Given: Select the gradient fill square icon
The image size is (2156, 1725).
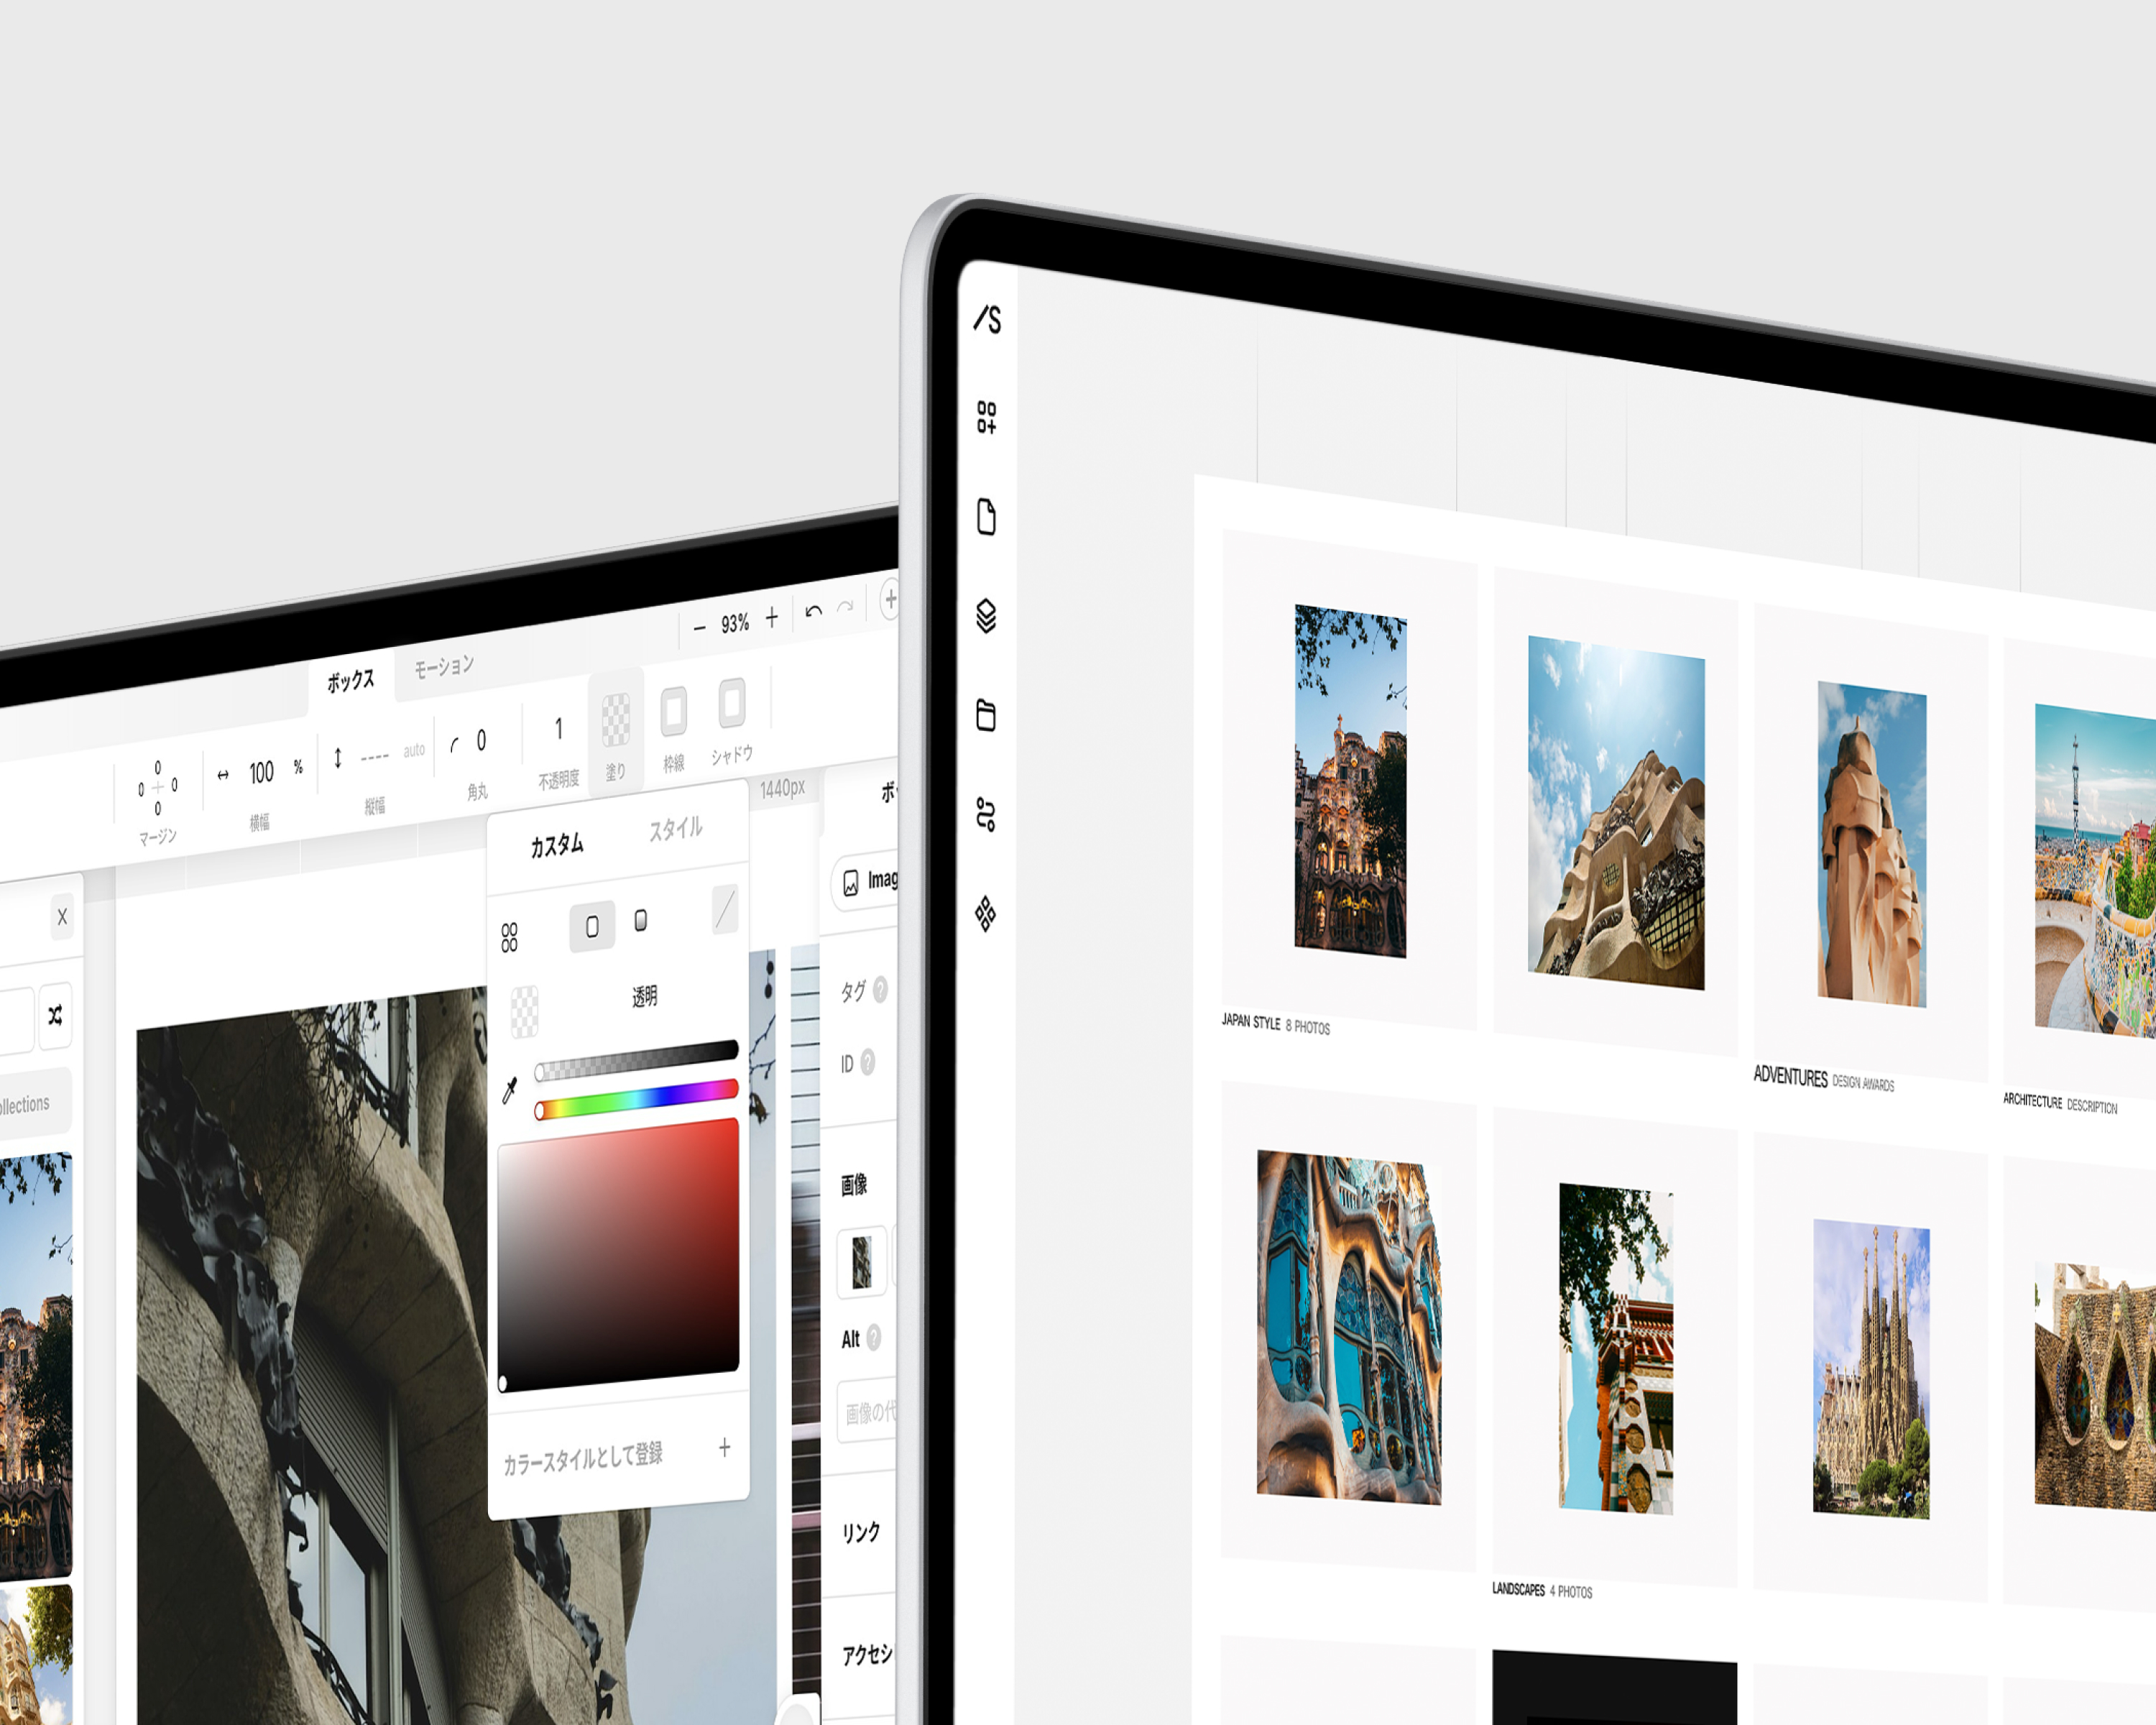Looking at the screenshot, I should pos(641,919).
